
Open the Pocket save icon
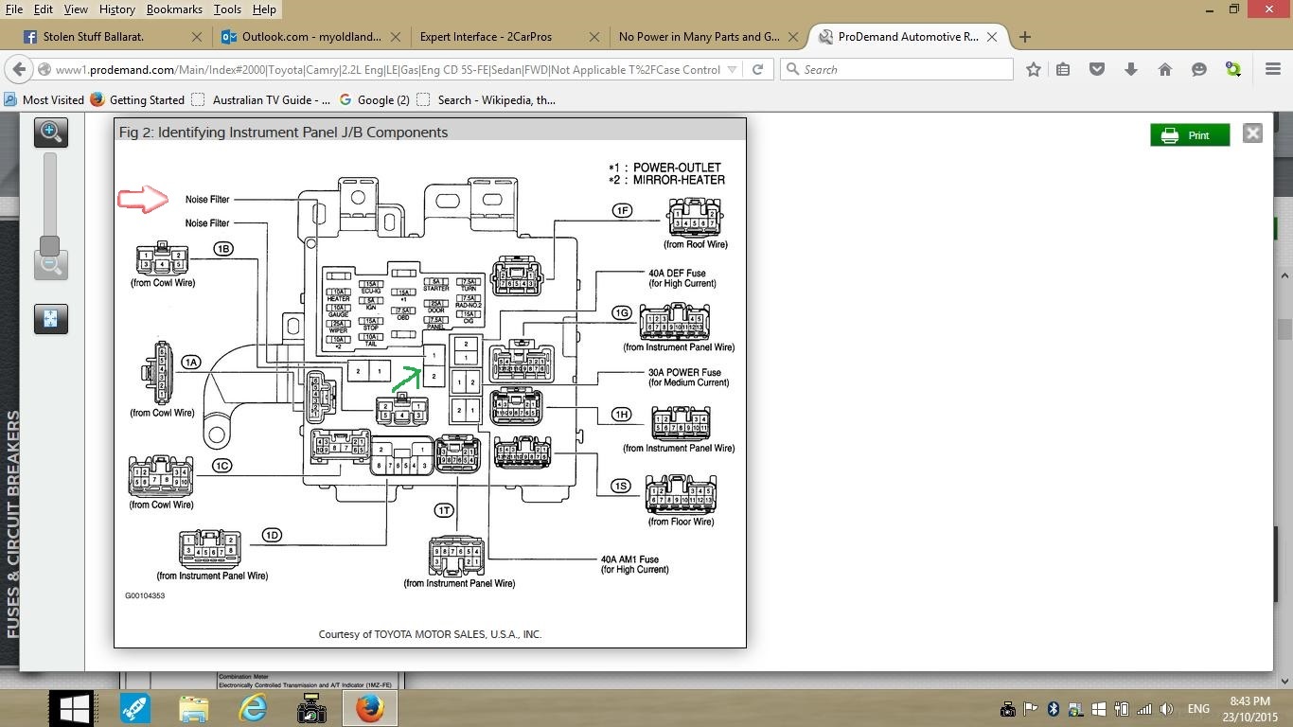coord(1097,69)
